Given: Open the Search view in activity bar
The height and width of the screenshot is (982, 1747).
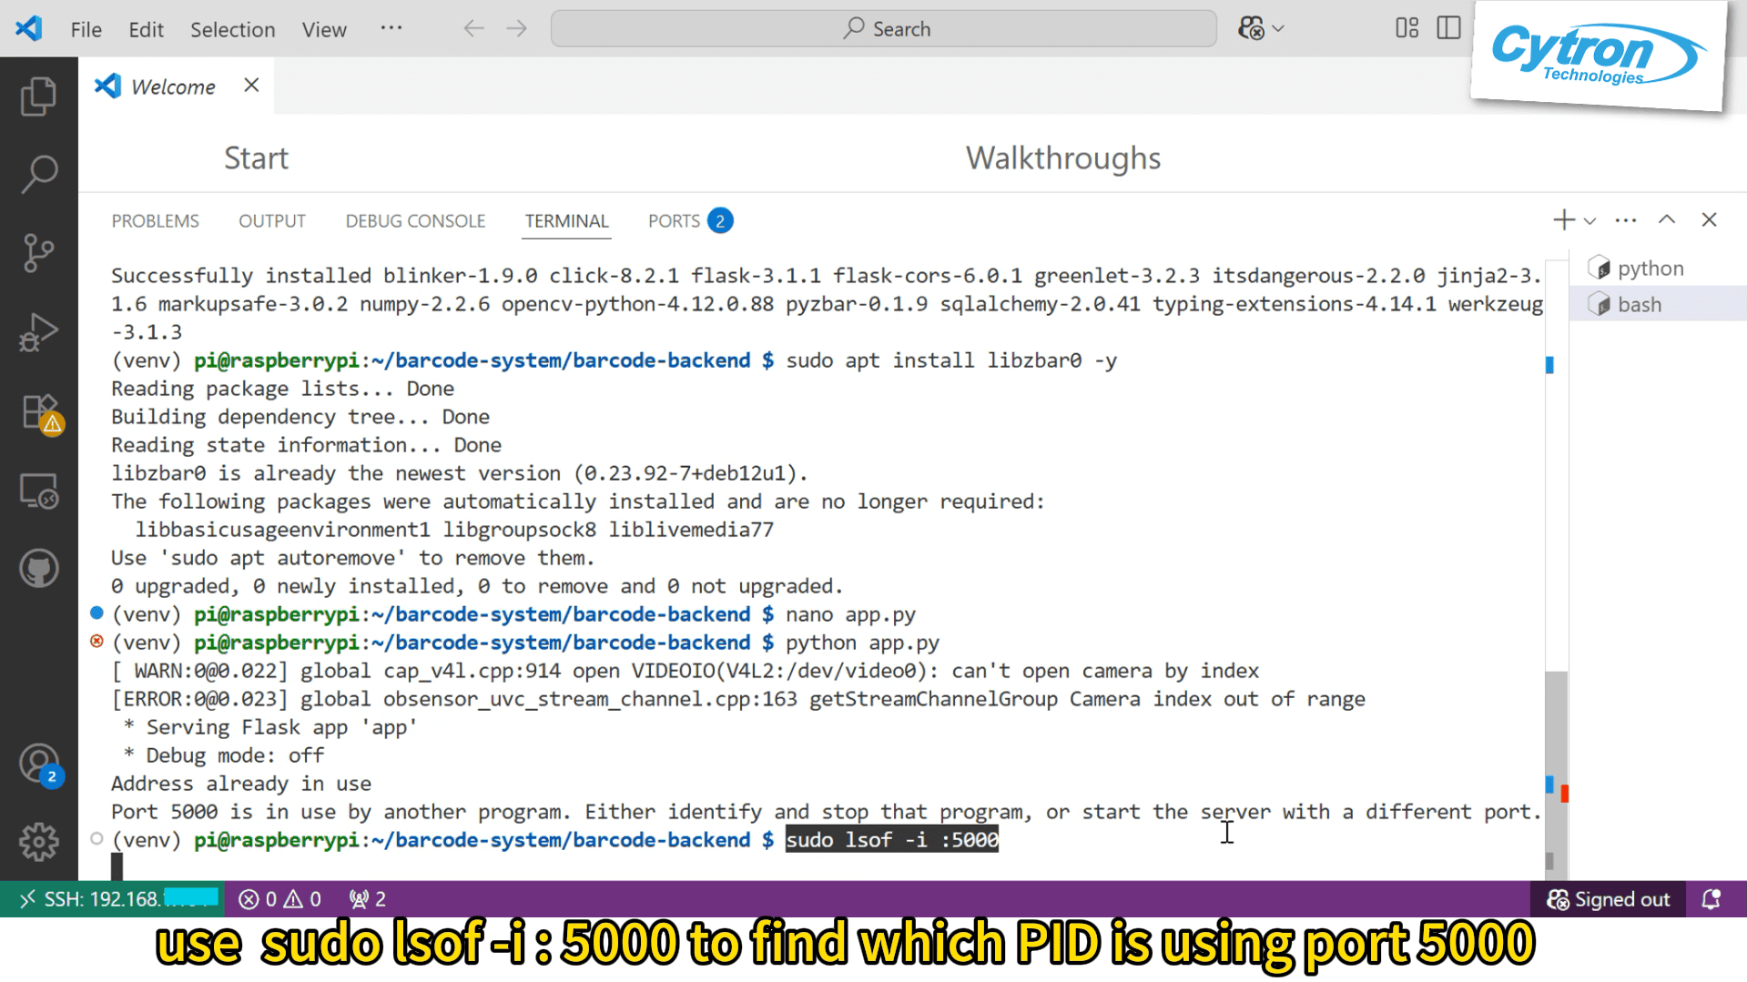Looking at the screenshot, I should tap(38, 173).
